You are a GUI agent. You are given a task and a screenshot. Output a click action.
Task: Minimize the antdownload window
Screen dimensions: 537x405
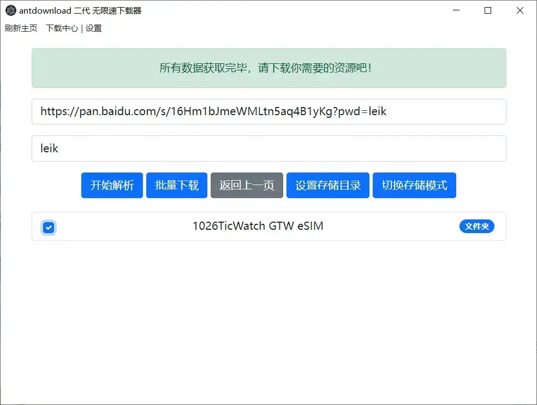coord(456,10)
